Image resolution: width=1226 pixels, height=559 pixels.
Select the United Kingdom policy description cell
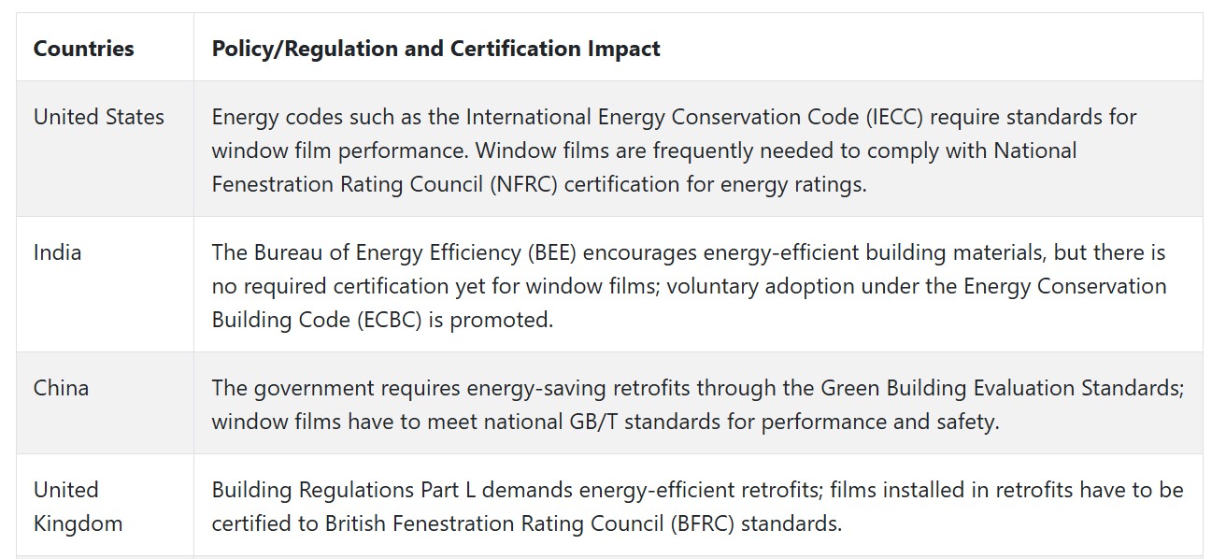[x=698, y=506]
